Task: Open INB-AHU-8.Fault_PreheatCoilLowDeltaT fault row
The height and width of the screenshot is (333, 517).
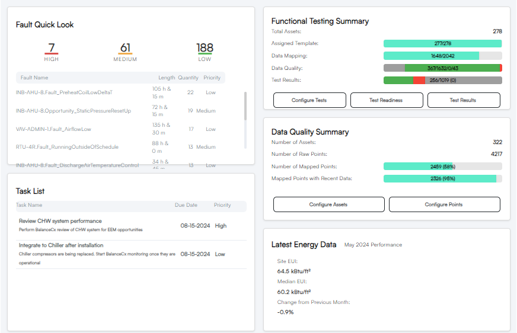Action: 64,92
